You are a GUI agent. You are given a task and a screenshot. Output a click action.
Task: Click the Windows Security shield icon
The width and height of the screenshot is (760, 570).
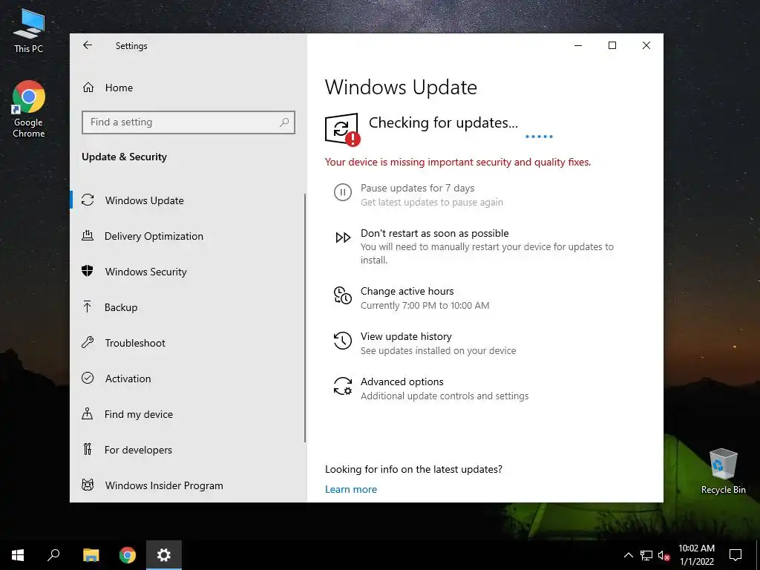[x=88, y=271]
